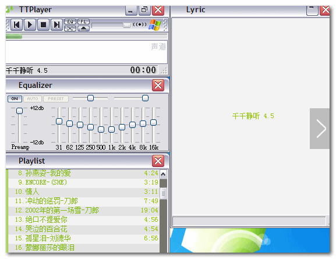Click the equalizer AUTO button
This screenshot has width=336, height=259.
pyautogui.click(x=33, y=99)
